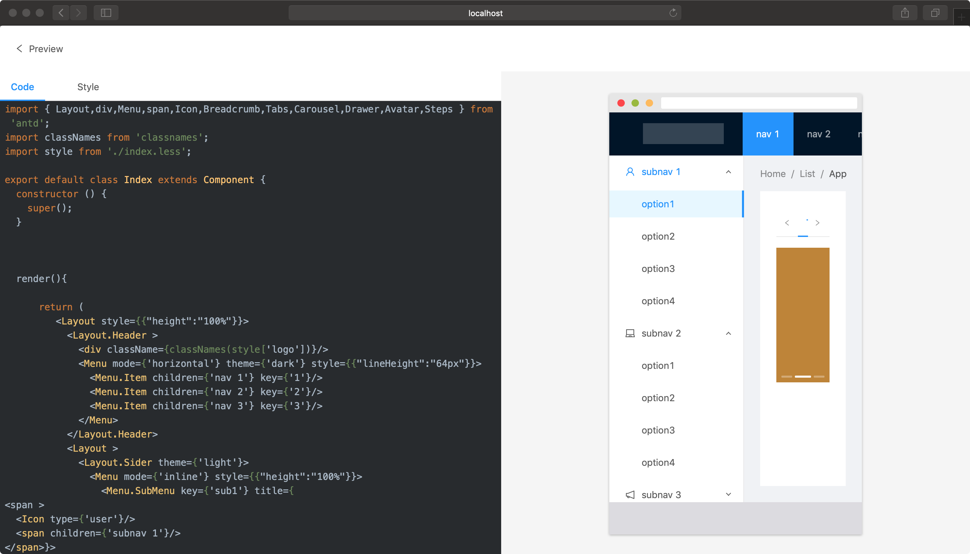Image resolution: width=970 pixels, height=554 pixels.
Task: Click the notification icon beside subnav 3
Action: (x=630, y=495)
